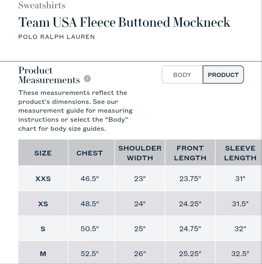Select the XS size row label
Viewport: 262px width, 264px height.
point(43,204)
